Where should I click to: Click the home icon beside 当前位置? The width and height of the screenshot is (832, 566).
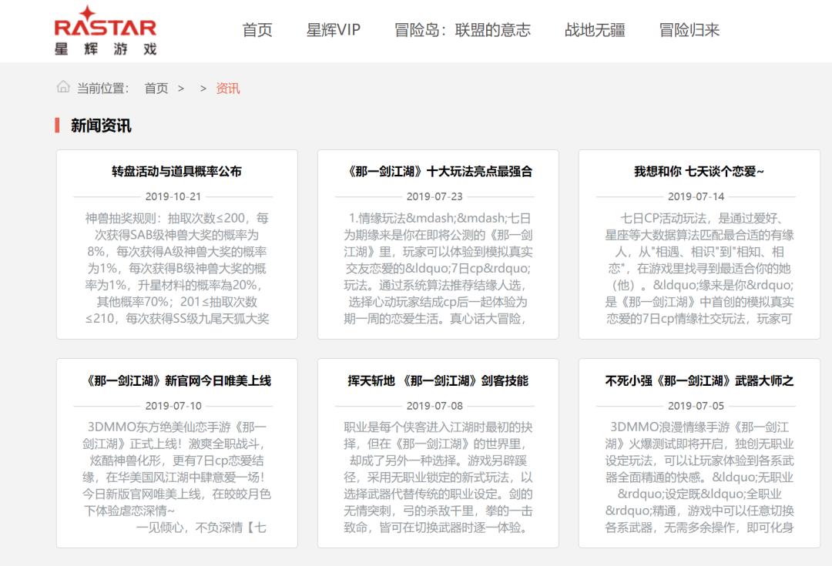[63, 87]
